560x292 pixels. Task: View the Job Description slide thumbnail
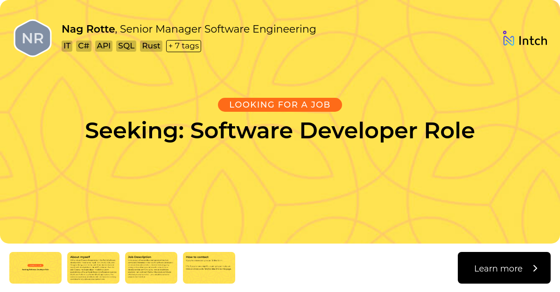click(x=151, y=268)
